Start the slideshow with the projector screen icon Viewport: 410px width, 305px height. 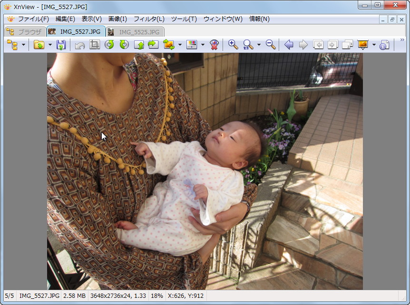[x=362, y=45]
